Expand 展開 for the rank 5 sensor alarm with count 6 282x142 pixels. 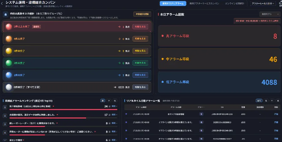(114, 140)
